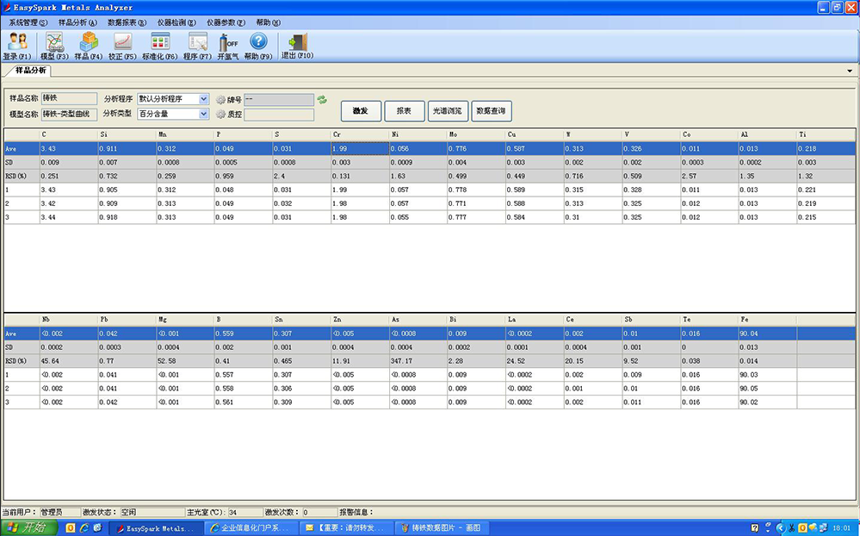Select the 样品 (F4) sample icon
This screenshot has height=536, width=860.
88,45
